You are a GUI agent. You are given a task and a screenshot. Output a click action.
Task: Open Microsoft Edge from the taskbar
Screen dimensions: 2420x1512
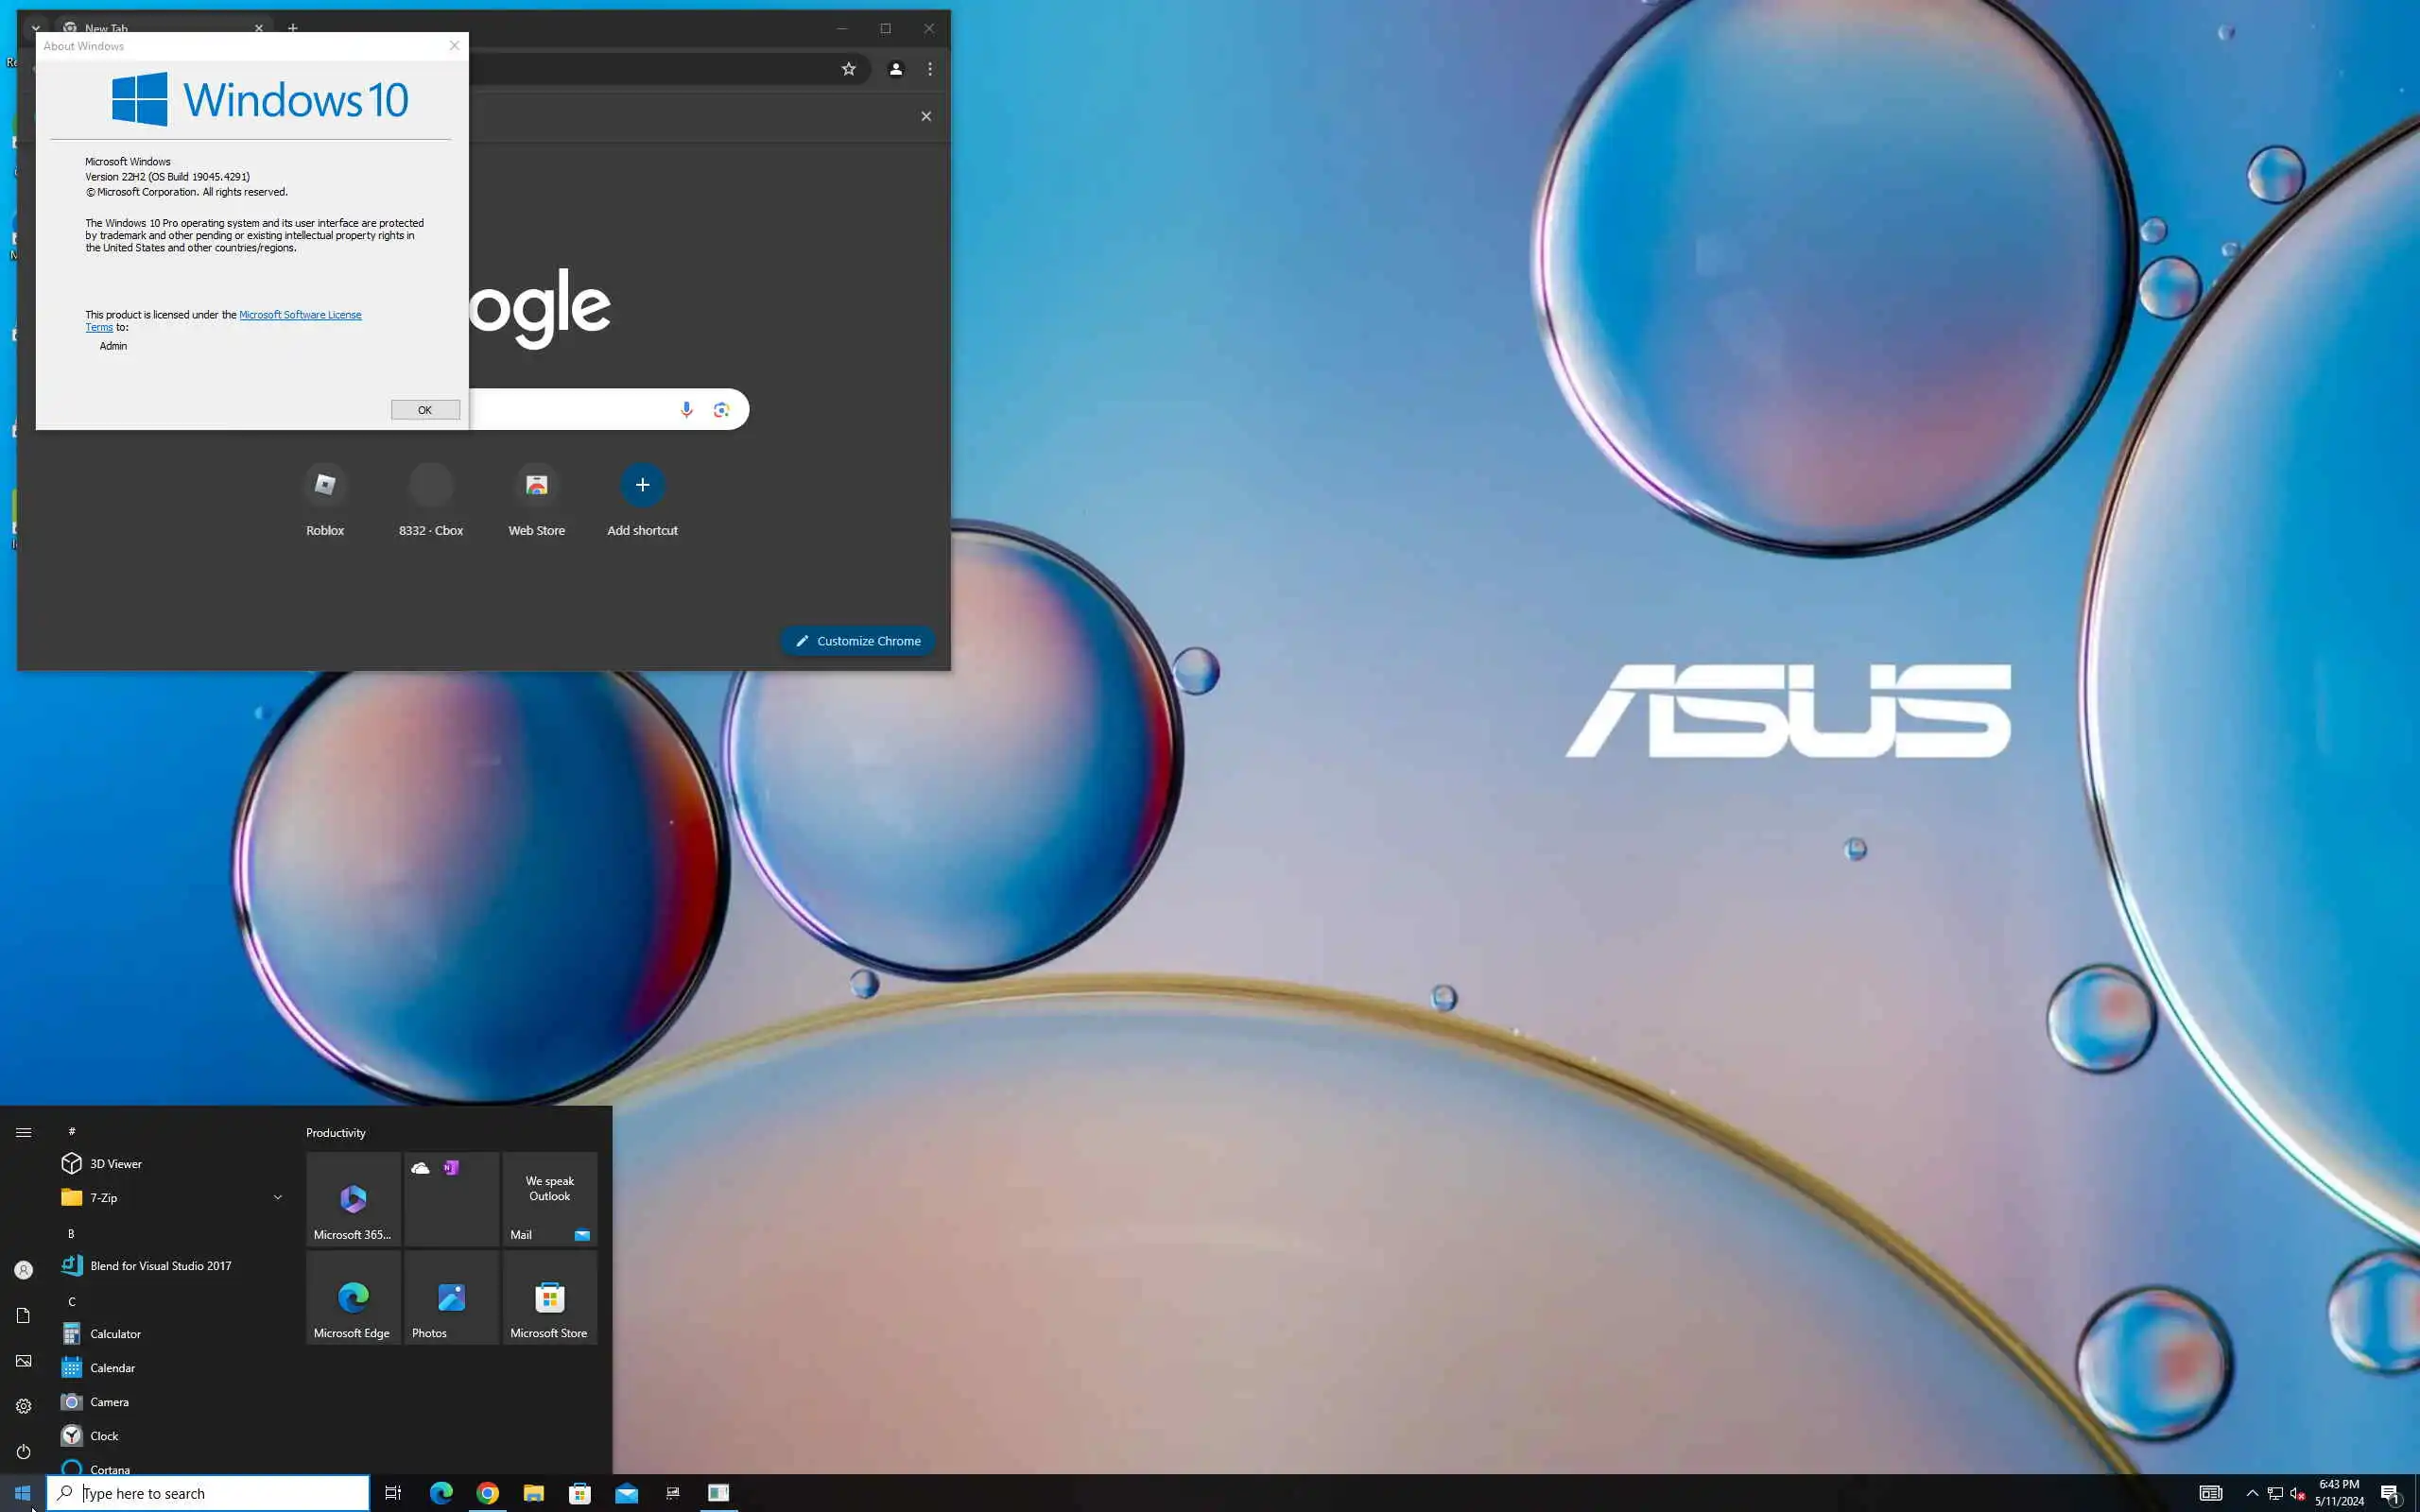(x=441, y=1493)
